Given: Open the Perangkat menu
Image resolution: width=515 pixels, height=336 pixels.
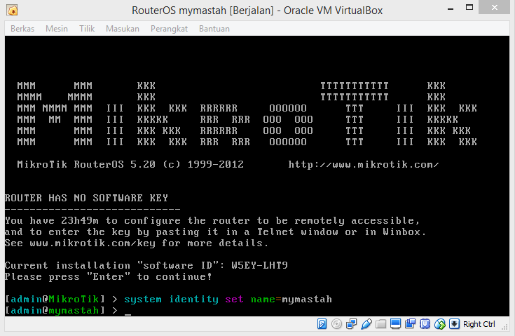Looking at the screenshot, I should point(169,29).
